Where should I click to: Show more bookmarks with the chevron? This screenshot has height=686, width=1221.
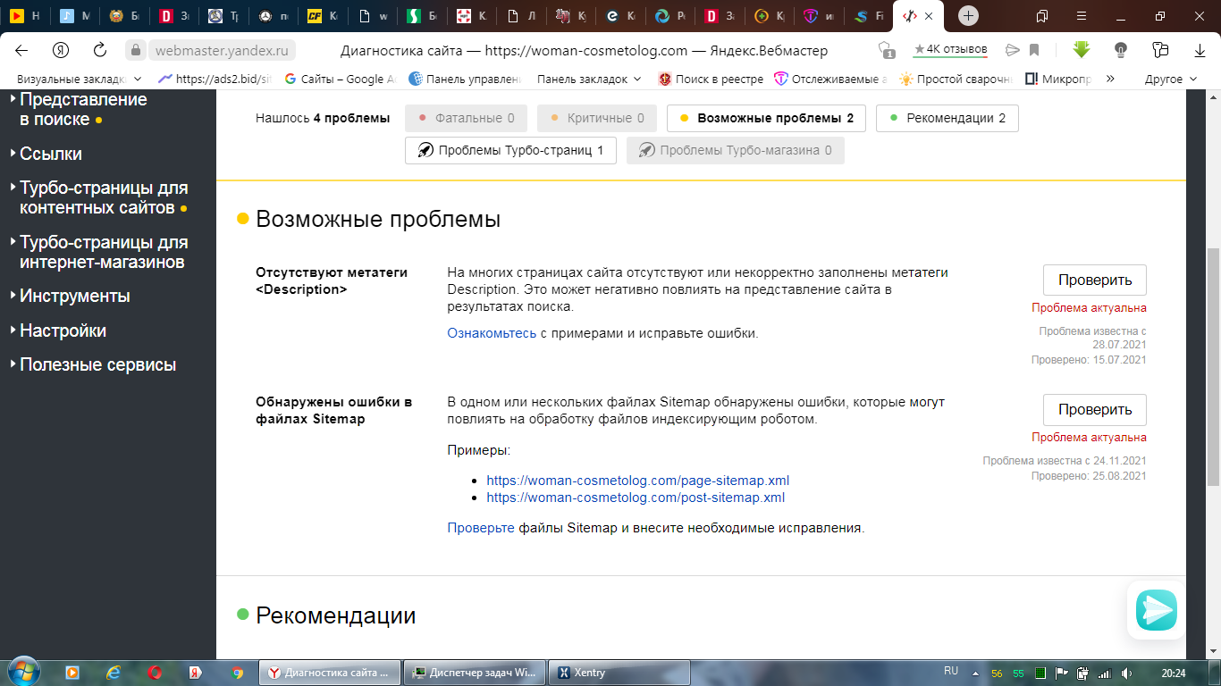[1110, 79]
